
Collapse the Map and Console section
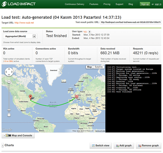(18, 135)
